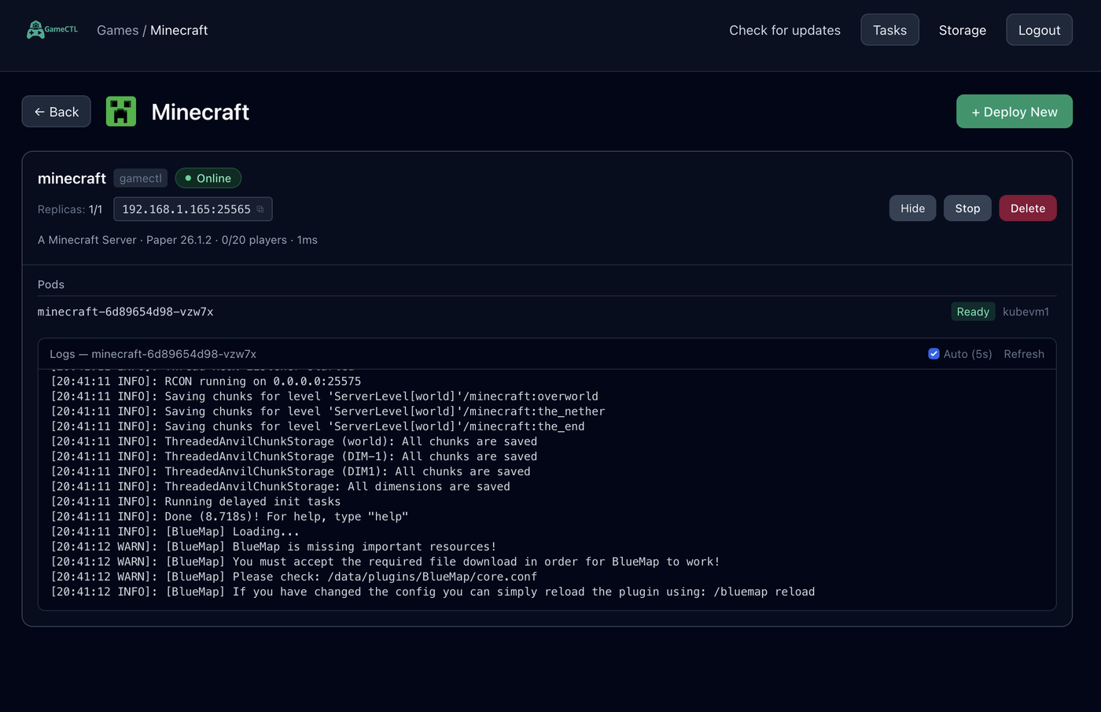This screenshot has width=1101, height=712.
Task: Click the warning about accepting the required file download
Action: coord(385,562)
